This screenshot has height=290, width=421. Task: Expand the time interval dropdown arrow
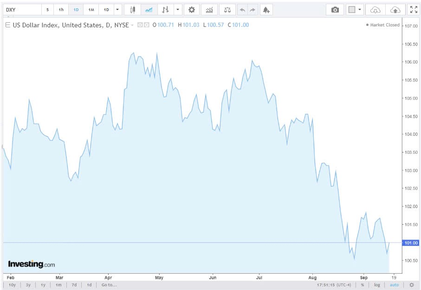[117, 10]
